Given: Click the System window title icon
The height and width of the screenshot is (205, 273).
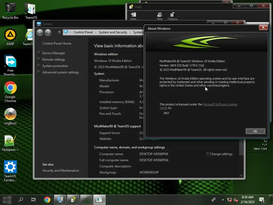Looking at the screenshot, I should tap(39, 24).
